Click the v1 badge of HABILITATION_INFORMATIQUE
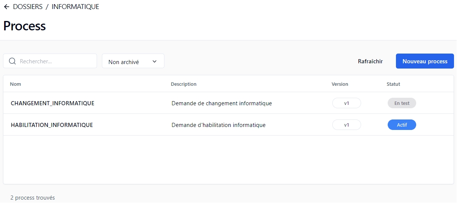457x203 pixels. tap(346, 125)
